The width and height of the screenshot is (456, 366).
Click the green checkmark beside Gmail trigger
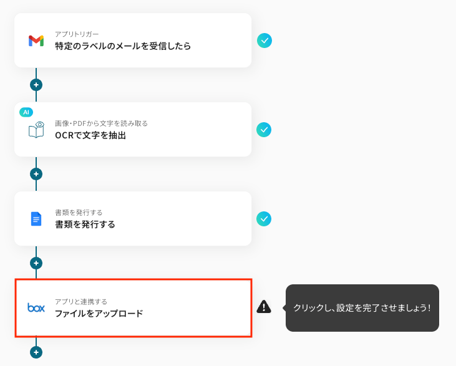point(264,41)
